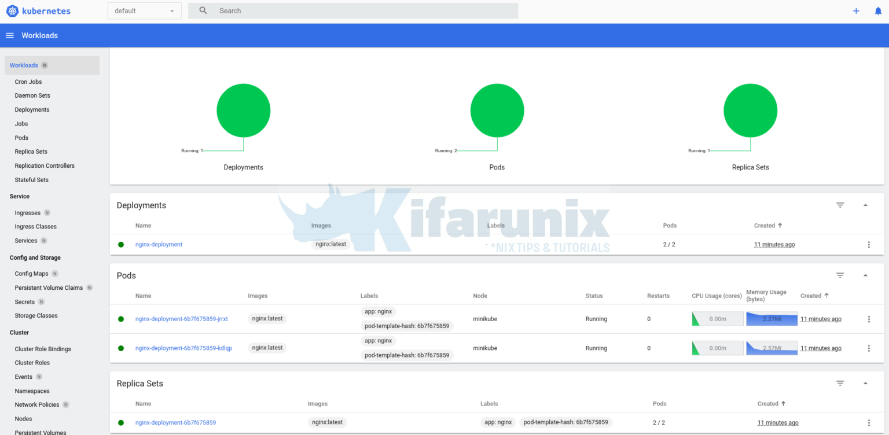889x435 pixels.
Task: Click the filter icon in Pods card
Action: [840, 275]
